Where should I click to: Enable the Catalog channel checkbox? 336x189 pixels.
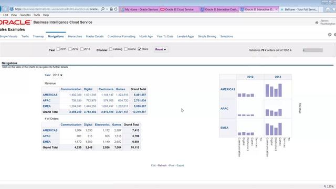(111, 49)
